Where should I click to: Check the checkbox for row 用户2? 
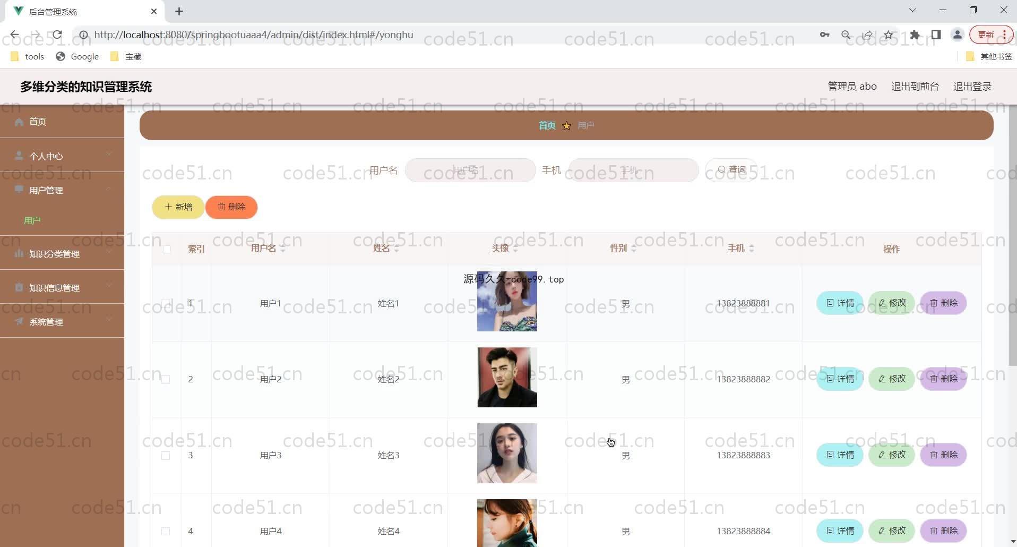[x=166, y=380]
